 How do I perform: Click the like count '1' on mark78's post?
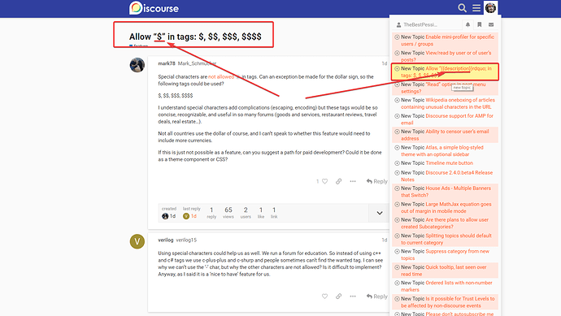(317, 181)
